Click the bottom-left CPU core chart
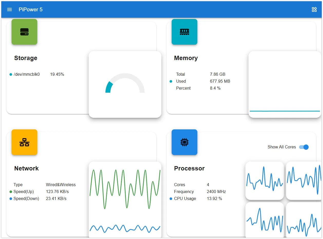Image resolution: width=323 pixels, height=239 pixels. pos(265,220)
